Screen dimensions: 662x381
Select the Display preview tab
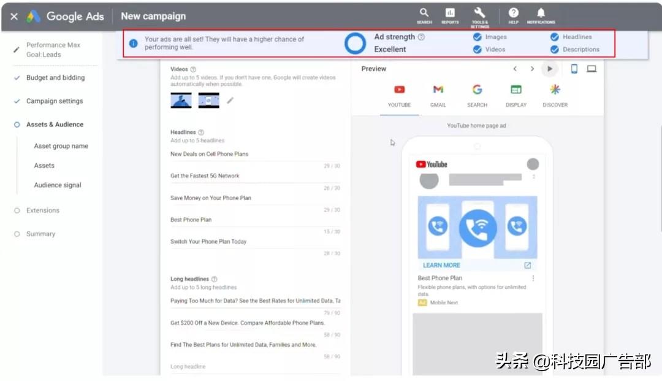click(x=516, y=96)
